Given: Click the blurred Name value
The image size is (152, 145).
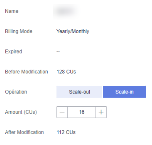Looking at the screenshot, I should click(66, 11).
